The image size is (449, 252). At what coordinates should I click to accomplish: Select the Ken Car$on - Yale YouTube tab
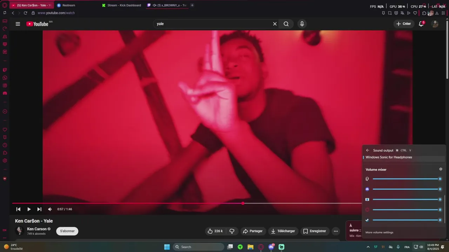tap(32, 5)
